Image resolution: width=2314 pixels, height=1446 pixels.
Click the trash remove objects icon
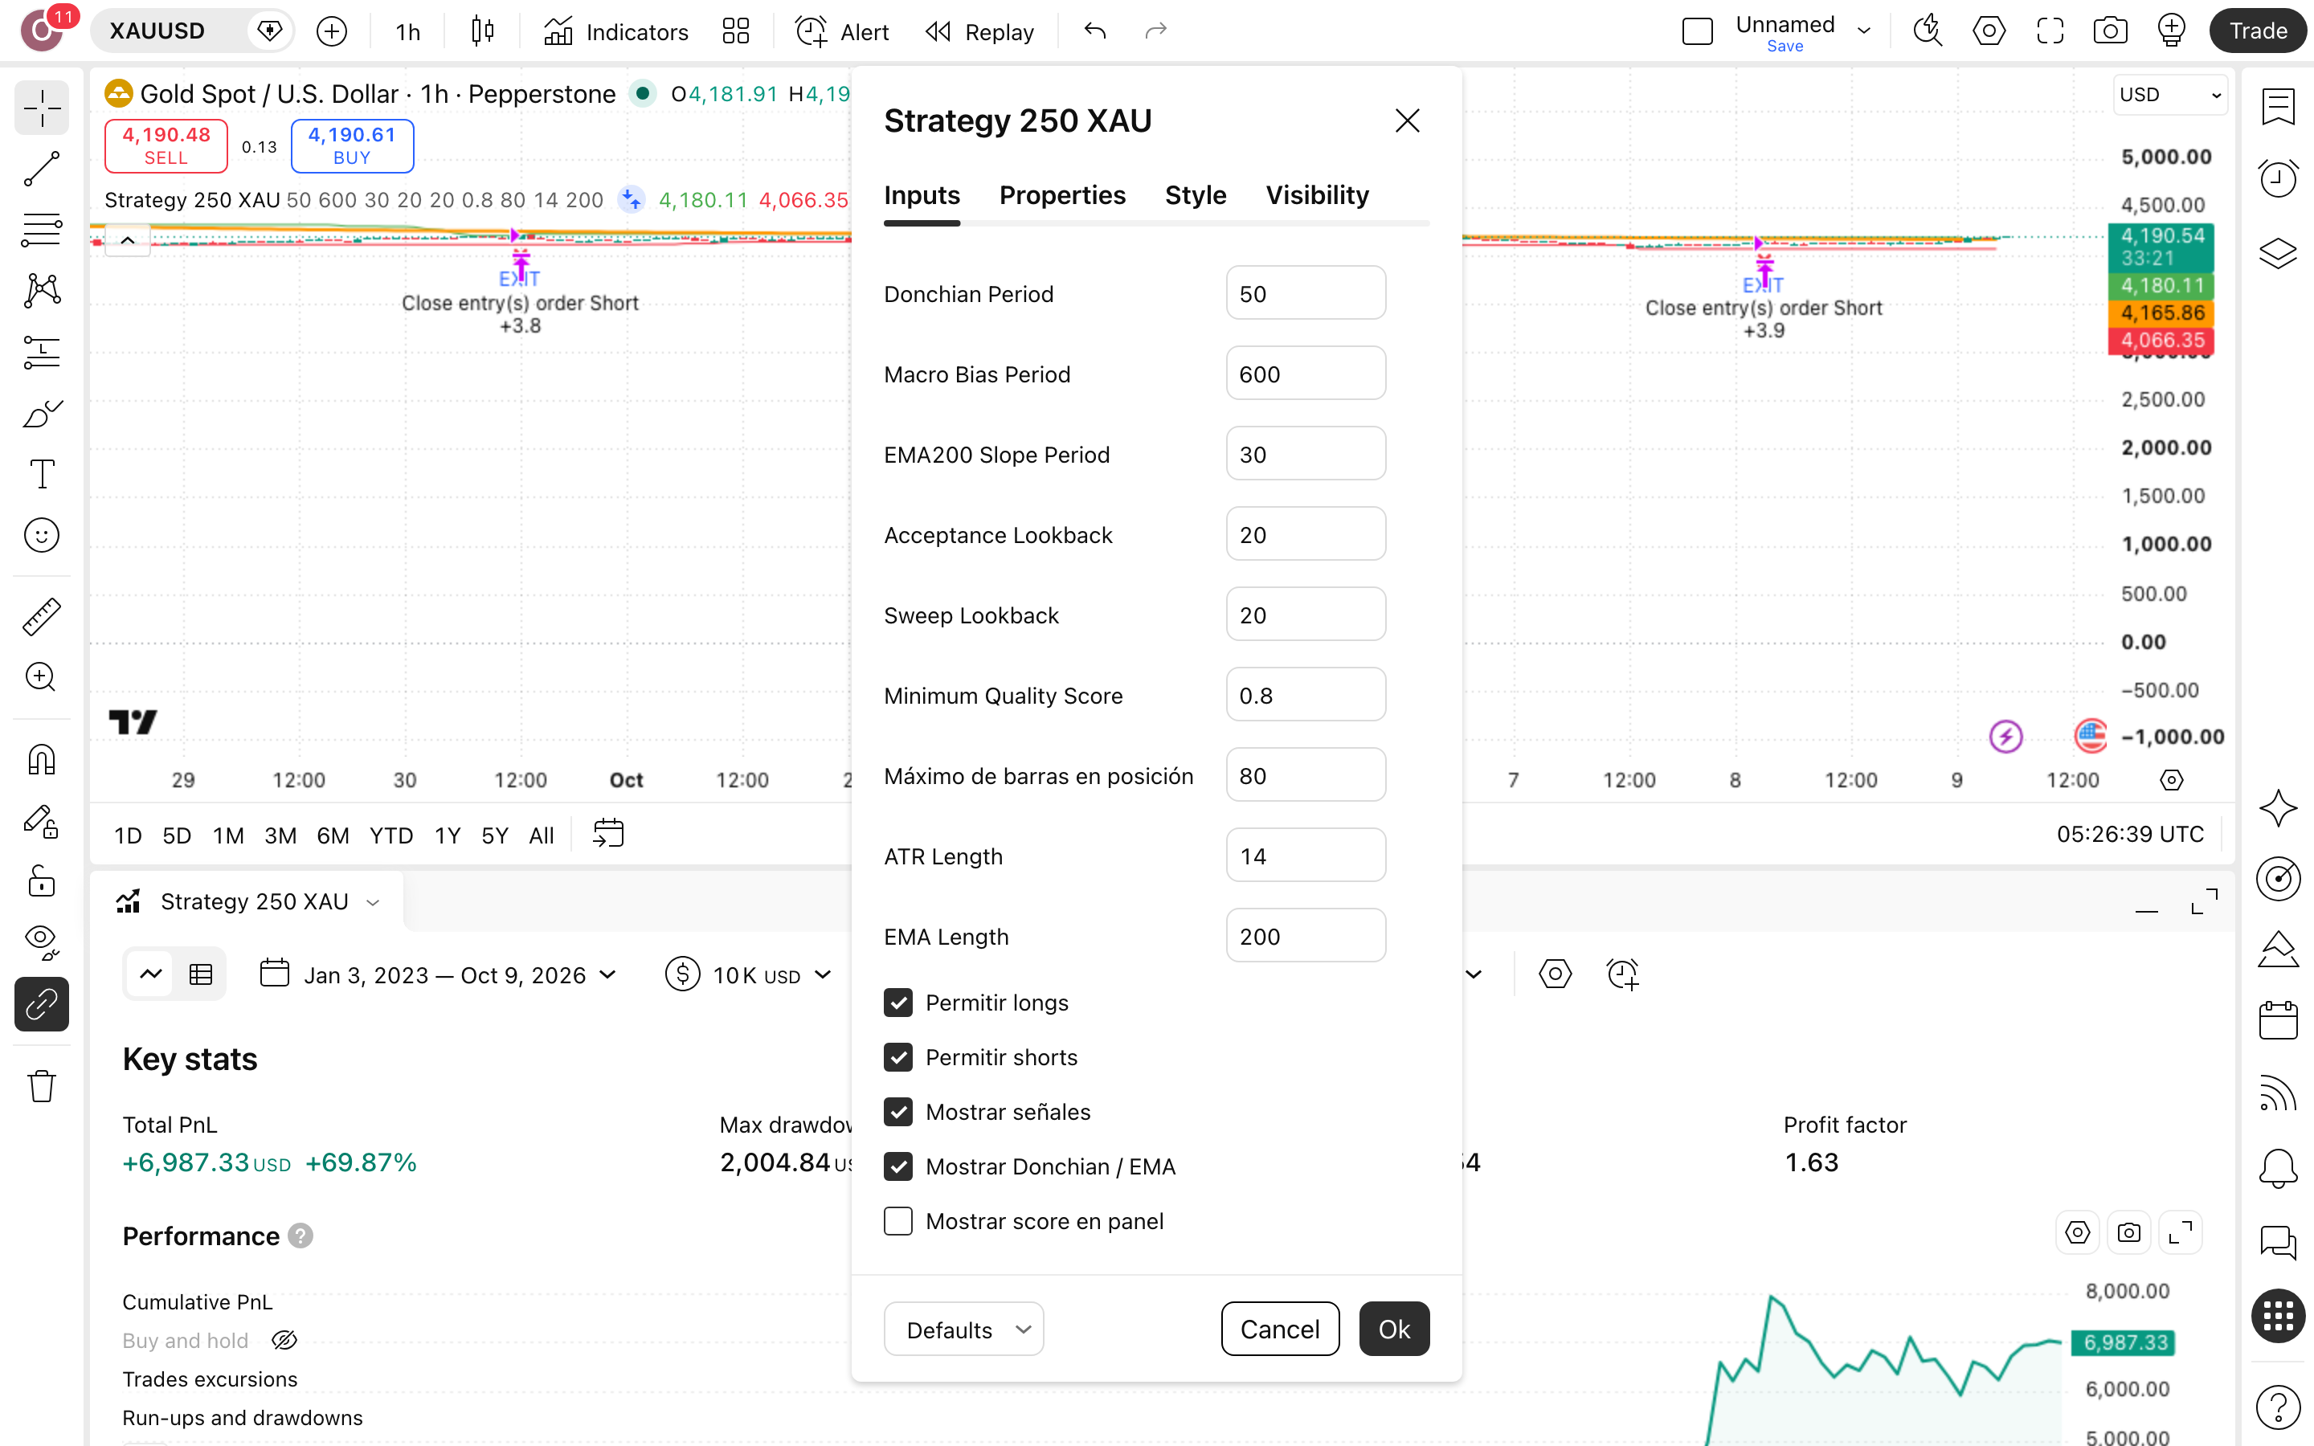41,1086
